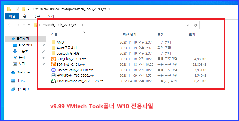The width and height of the screenshot is (239, 121).
Task: Go back with the left arrow button
Action: tap(10, 25)
